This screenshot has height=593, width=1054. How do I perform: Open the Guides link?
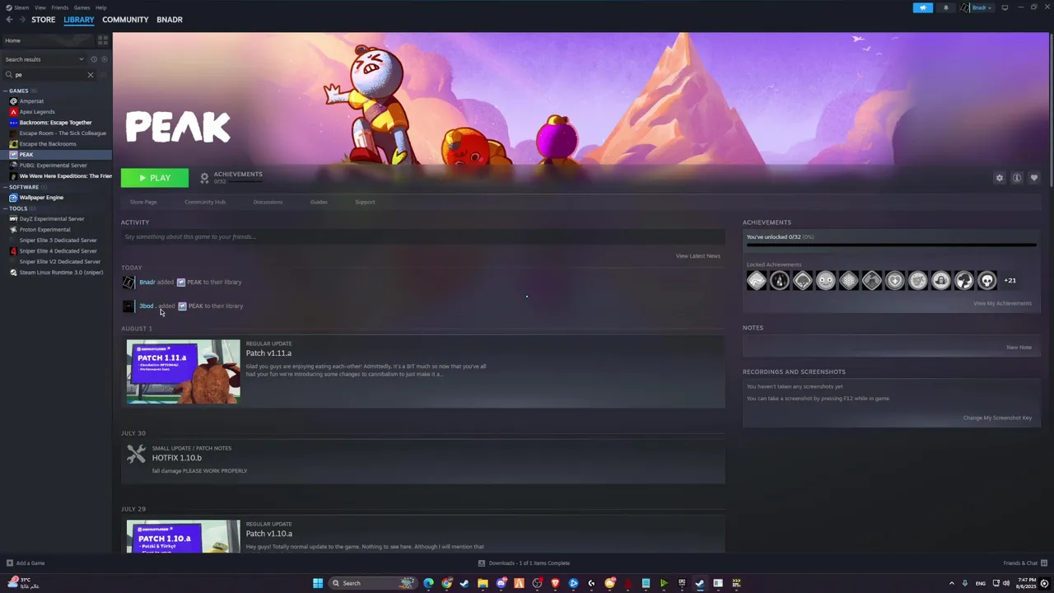(x=319, y=202)
